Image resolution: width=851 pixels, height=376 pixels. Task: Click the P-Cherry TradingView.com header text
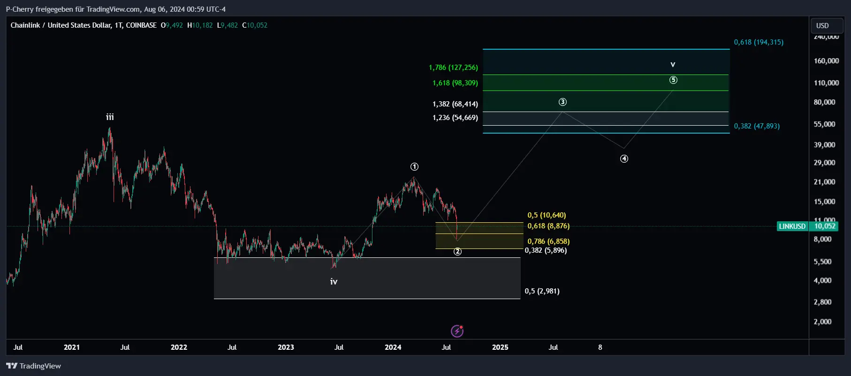coord(115,9)
